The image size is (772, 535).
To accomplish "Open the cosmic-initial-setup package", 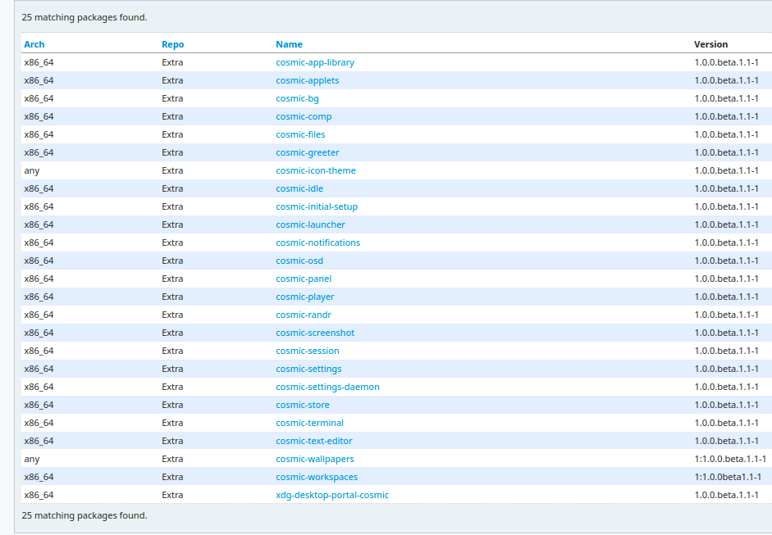I will (317, 206).
